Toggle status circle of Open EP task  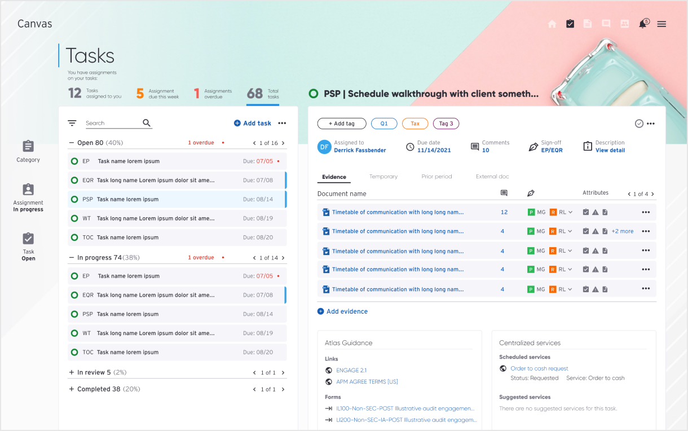click(74, 161)
